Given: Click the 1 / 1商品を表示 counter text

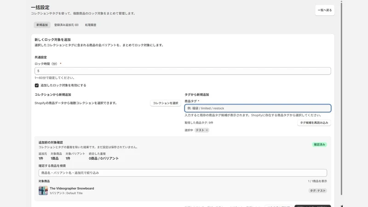Looking at the screenshot, I should (x=317, y=181).
